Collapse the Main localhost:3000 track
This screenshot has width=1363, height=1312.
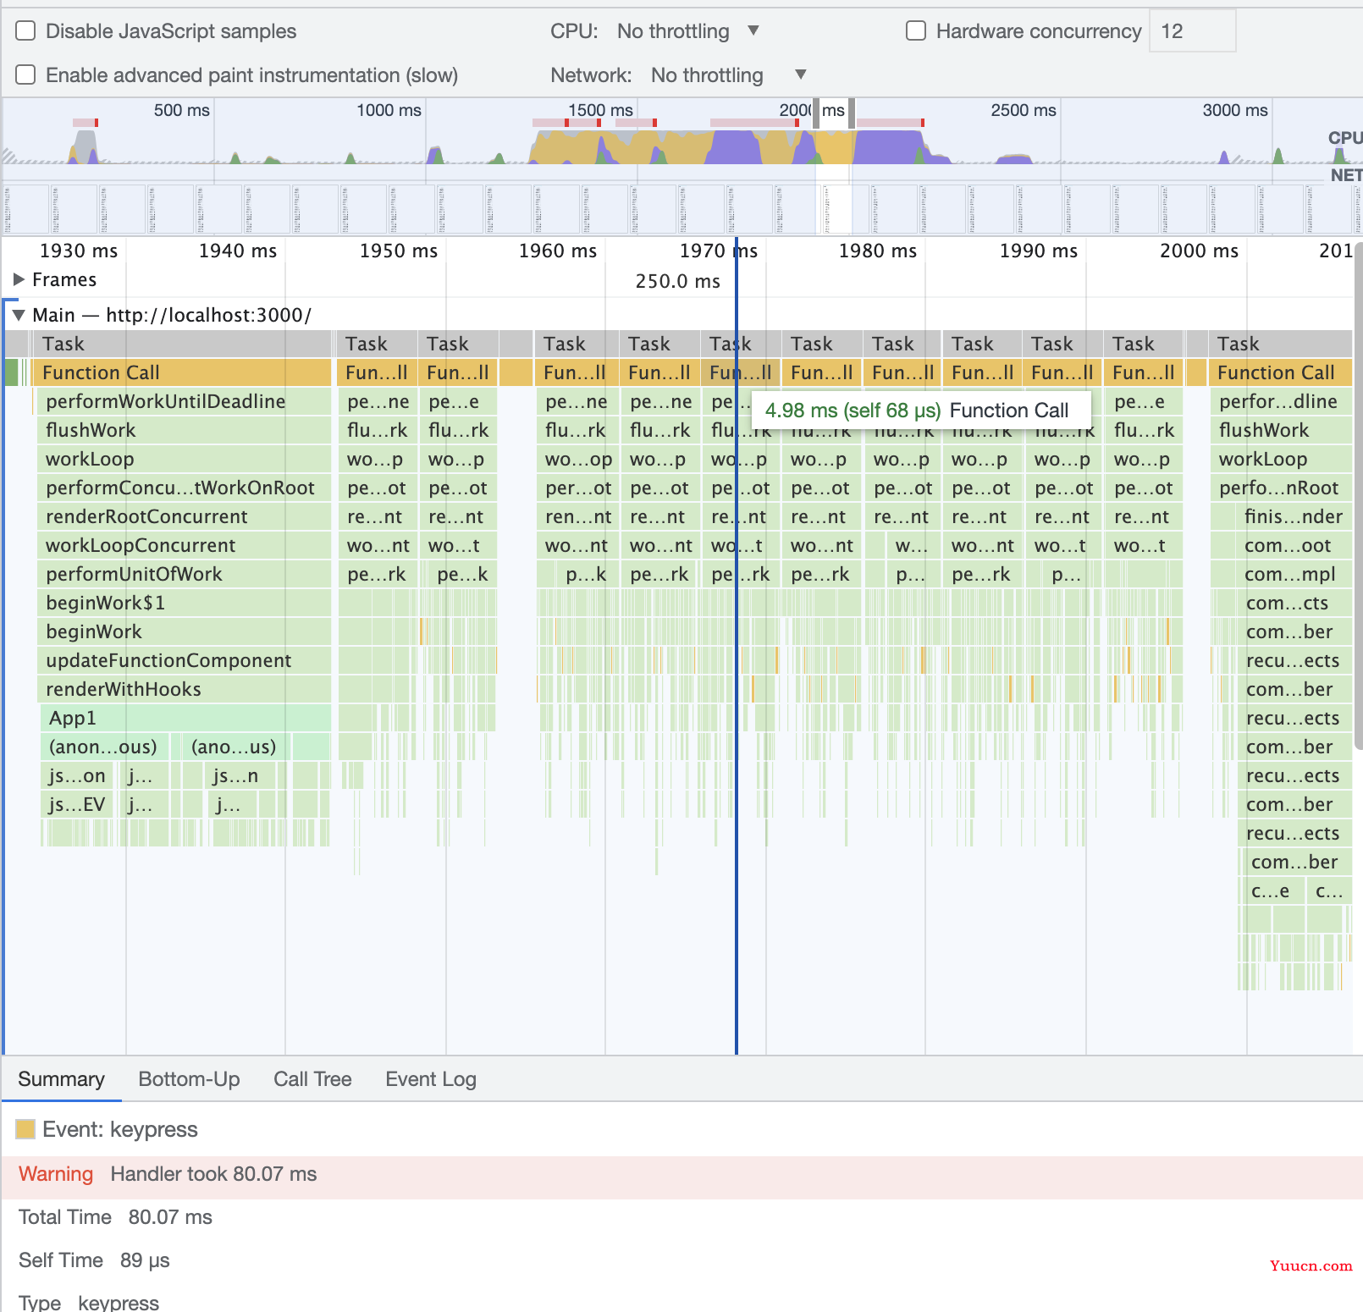[19, 315]
